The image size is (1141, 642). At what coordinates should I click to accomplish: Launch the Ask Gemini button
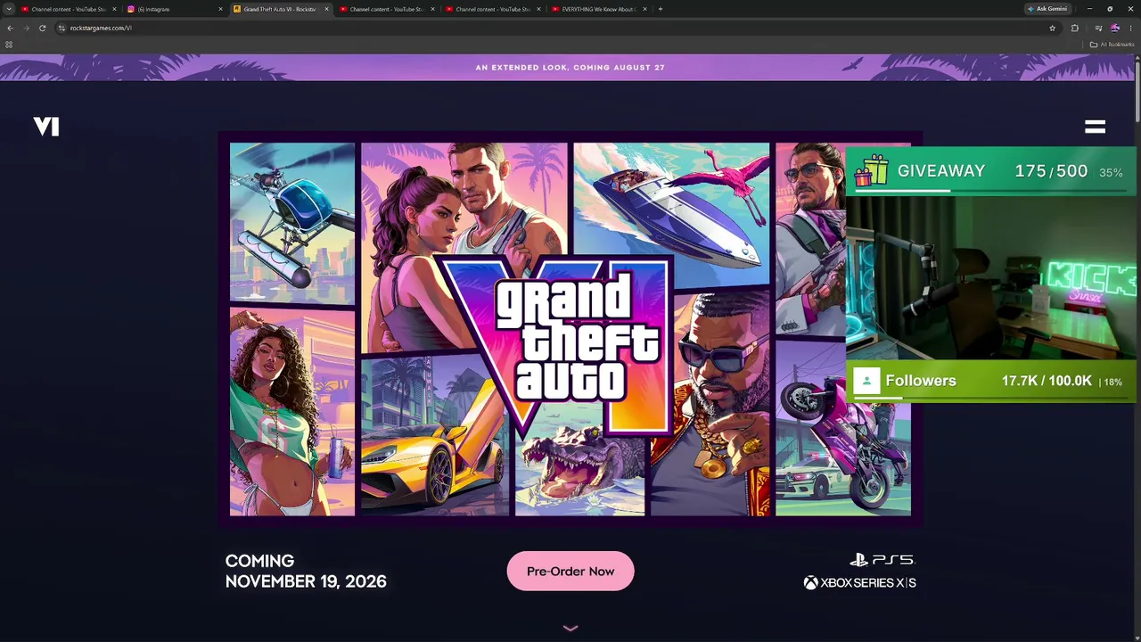pos(1047,9)
